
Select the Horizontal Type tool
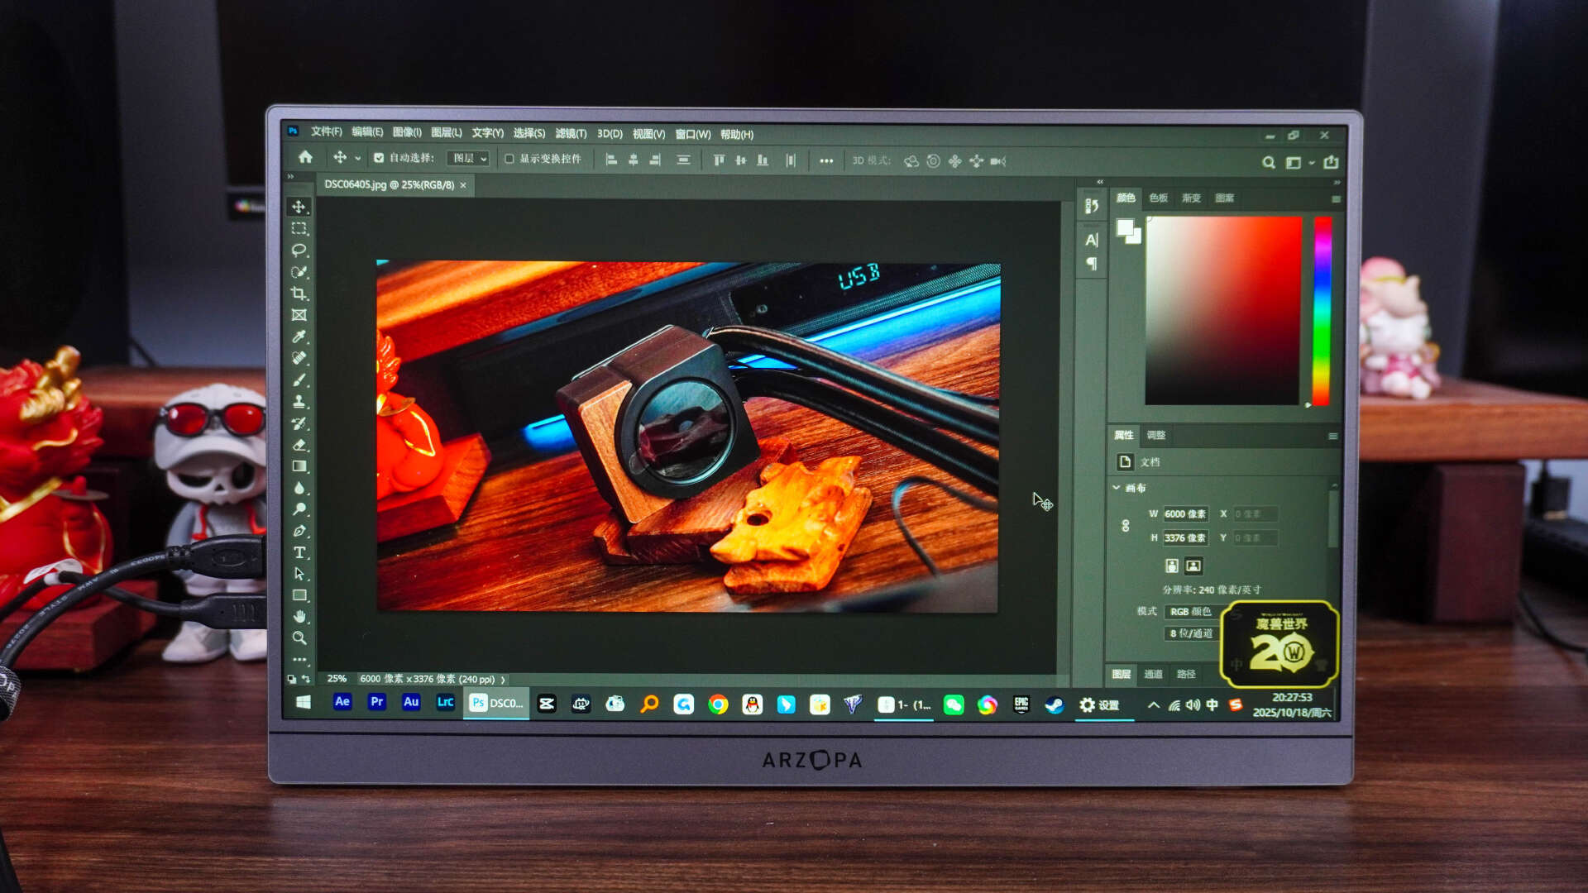pyautogui.click(x=299, y=552)
